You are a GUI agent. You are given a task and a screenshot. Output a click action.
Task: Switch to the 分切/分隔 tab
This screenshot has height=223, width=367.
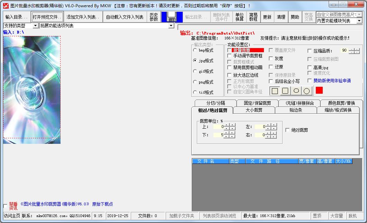(215, 103)
